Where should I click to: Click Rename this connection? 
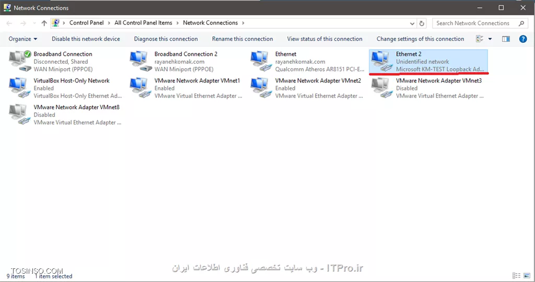[x=242, y=39]
